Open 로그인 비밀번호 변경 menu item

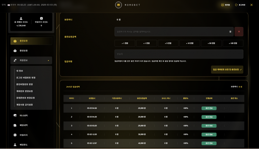pos(26,77)
